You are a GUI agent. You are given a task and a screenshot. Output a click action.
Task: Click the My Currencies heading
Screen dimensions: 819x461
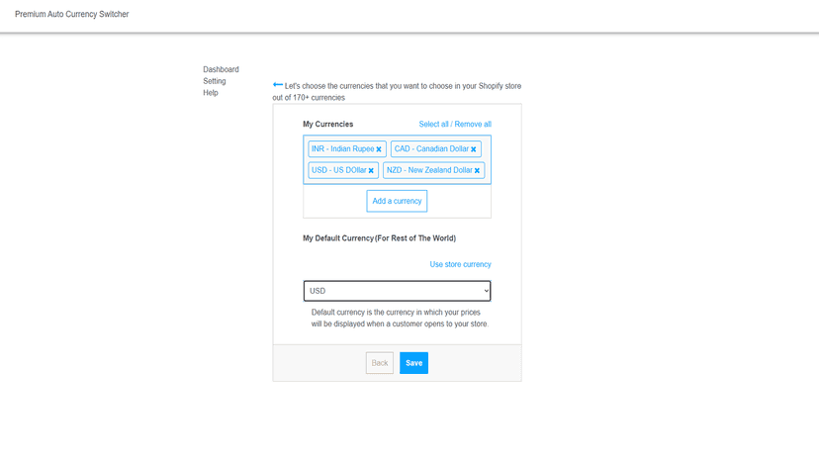328,124
